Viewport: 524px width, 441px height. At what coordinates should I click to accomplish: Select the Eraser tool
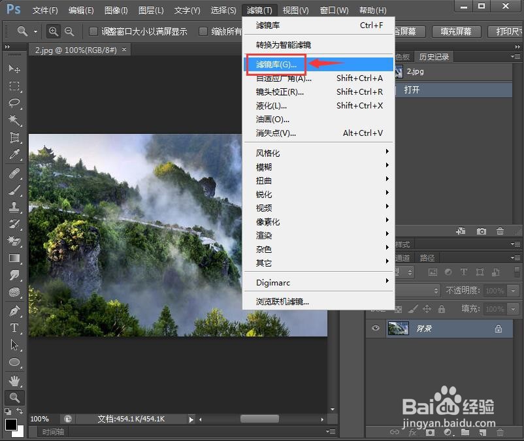14,240
